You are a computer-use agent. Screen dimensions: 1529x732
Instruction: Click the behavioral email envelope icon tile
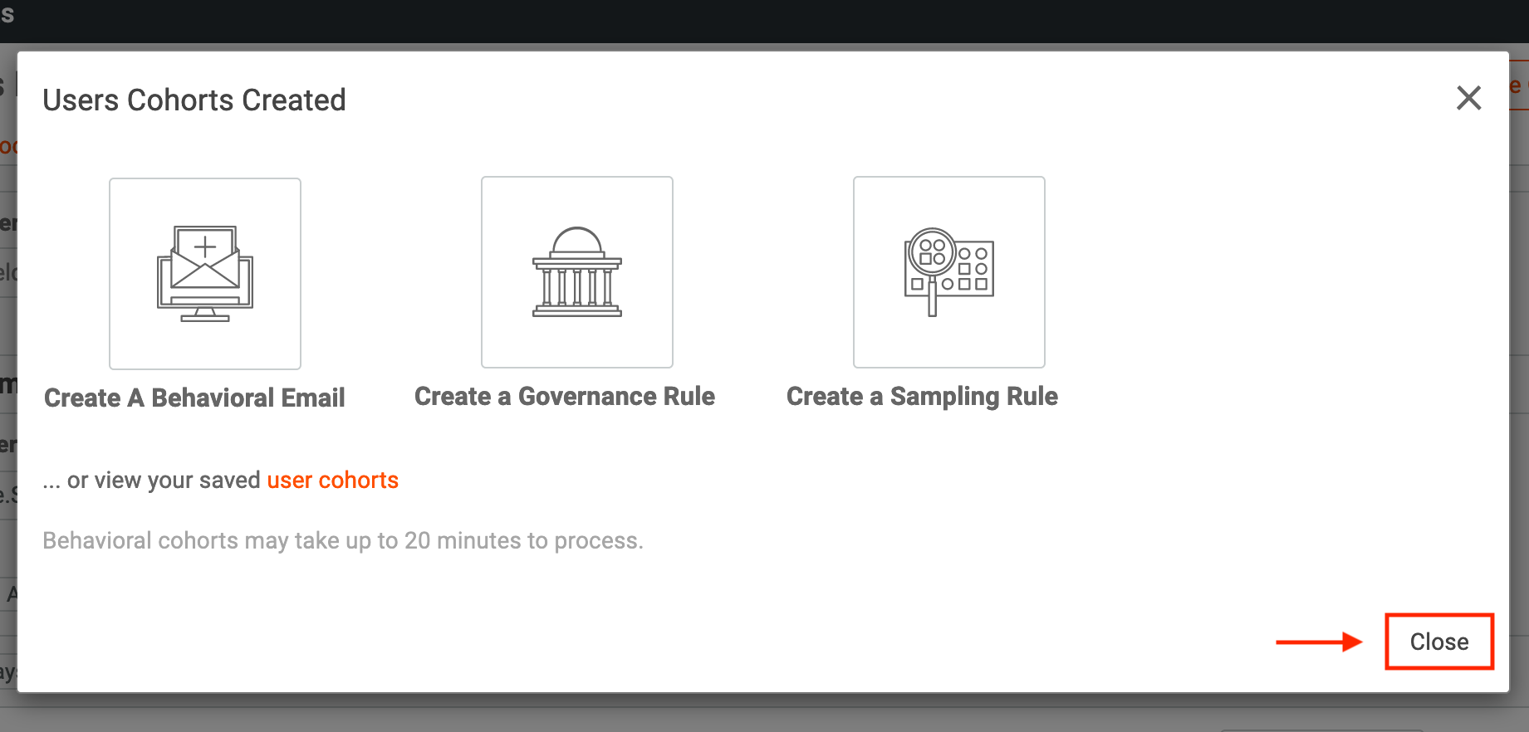(x=205, y=273)
